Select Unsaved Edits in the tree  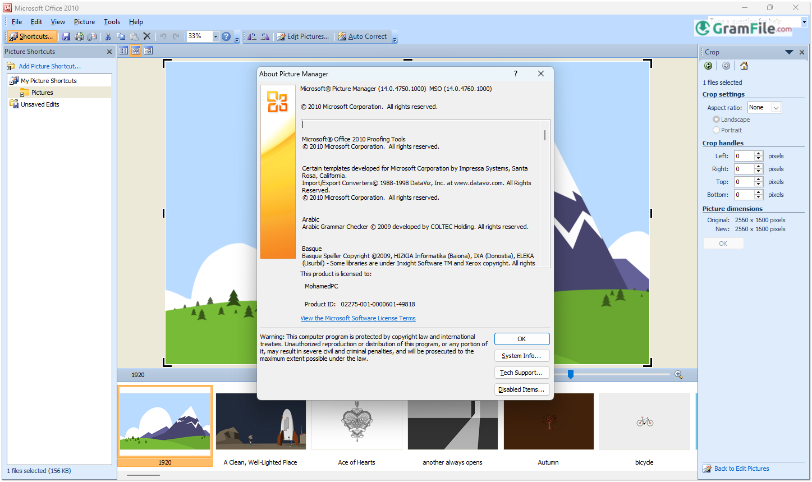[x=40, y=104]
